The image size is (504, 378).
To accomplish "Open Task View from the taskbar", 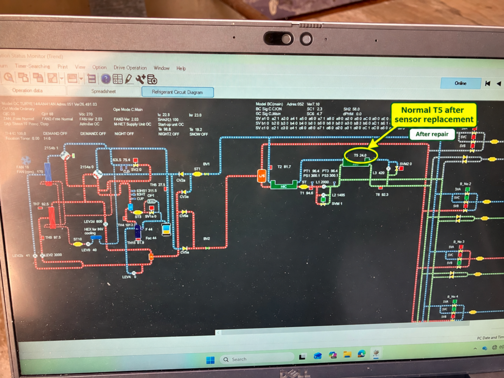I will point(302,356).
